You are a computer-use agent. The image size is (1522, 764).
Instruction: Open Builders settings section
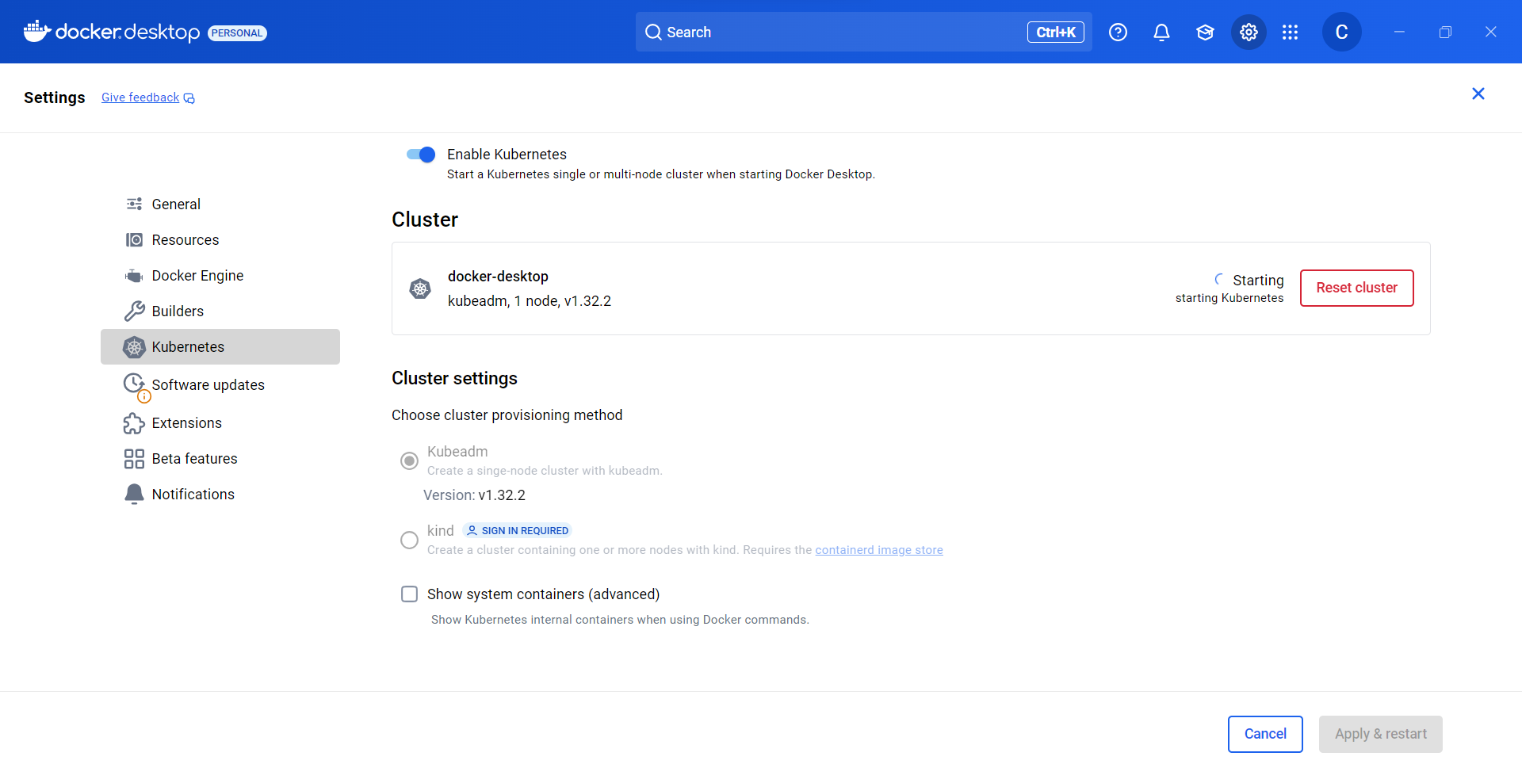pyautogui.click(x=220, y=311)
